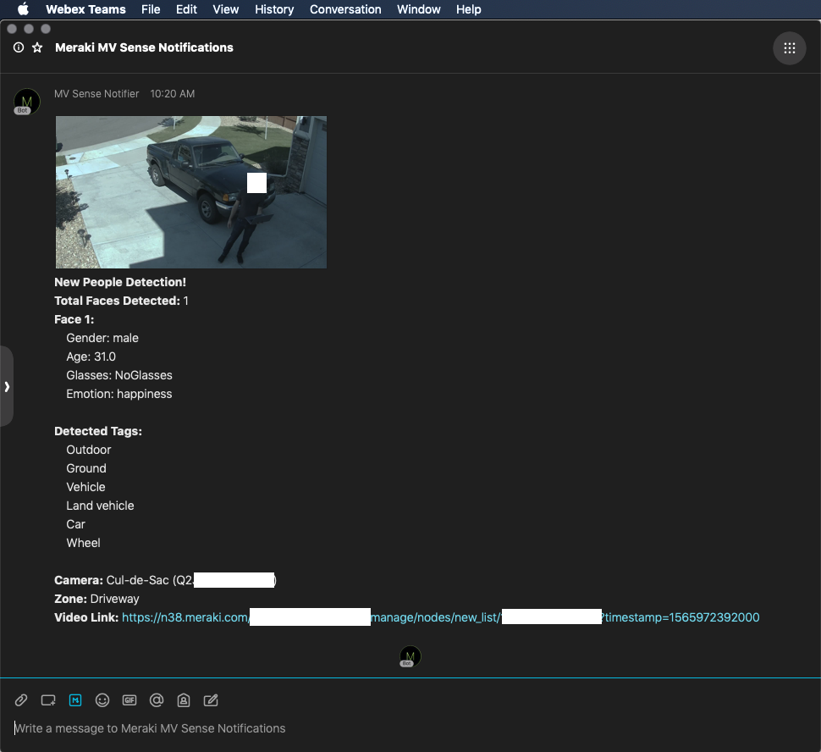Click the 10:20 AM message timestamp
This screenshot has width=821, height=752.
coord(173,94)
